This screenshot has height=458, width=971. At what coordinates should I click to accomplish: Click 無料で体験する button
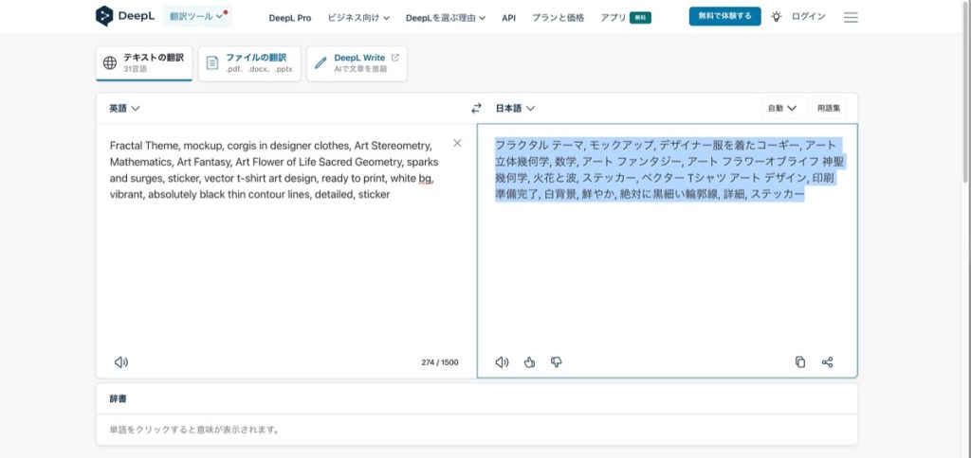click(724, 16)
